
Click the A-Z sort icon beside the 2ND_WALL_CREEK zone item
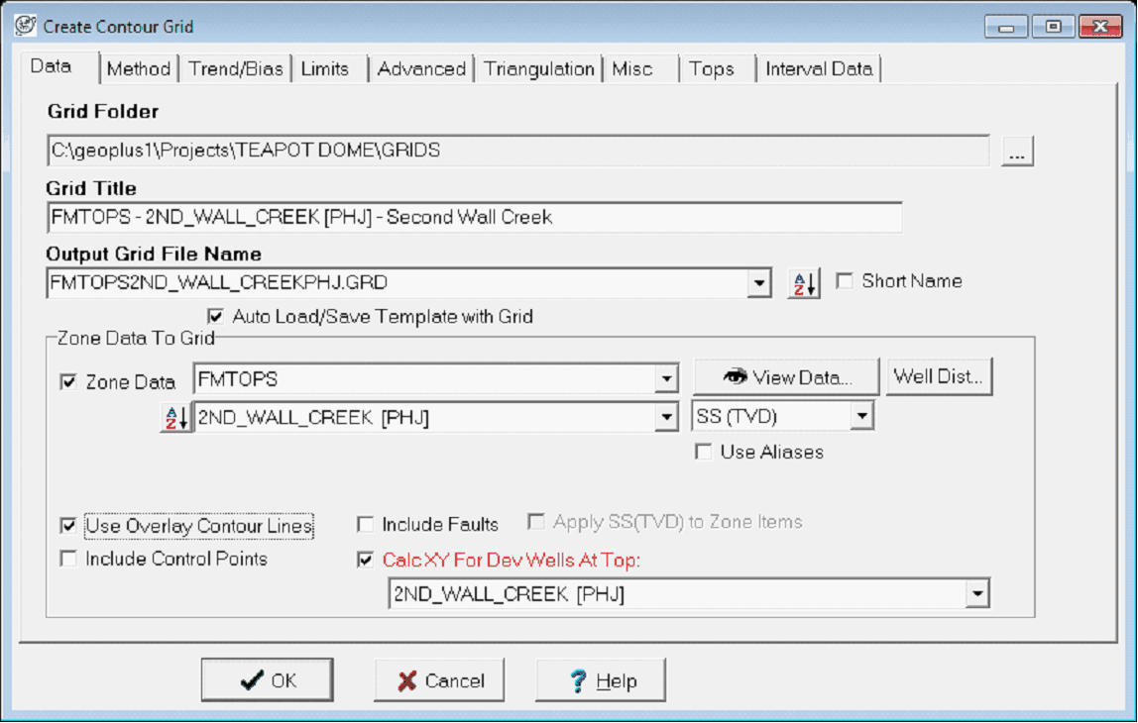pos(174,419)
